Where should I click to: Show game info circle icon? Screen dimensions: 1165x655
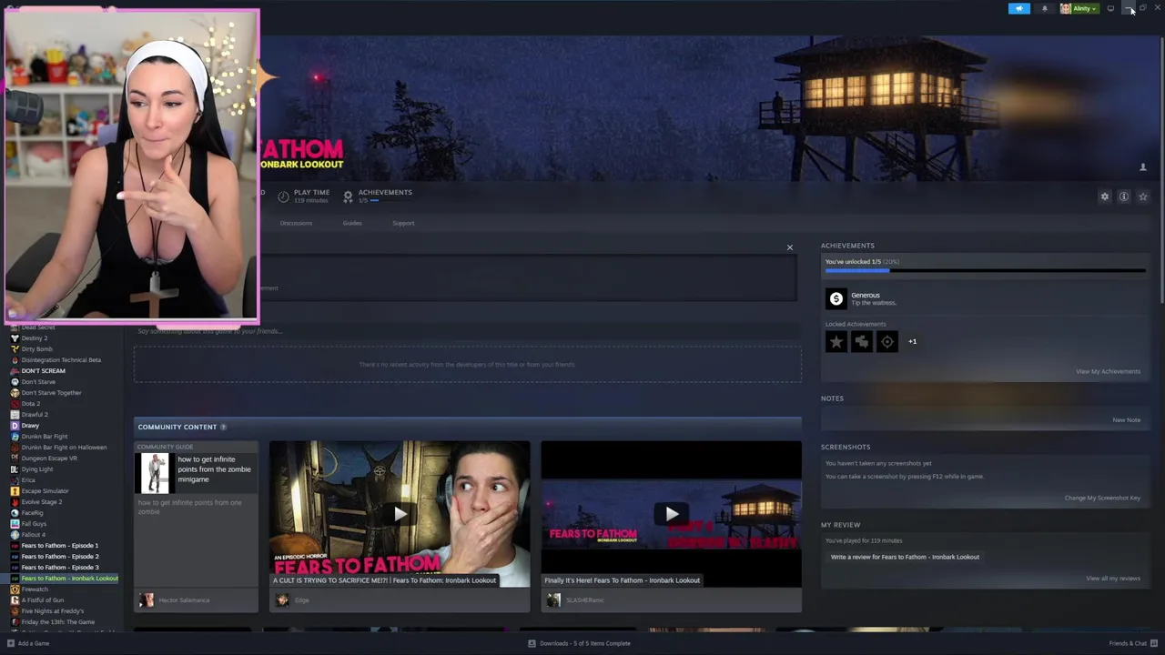[x=1124, y=196]
